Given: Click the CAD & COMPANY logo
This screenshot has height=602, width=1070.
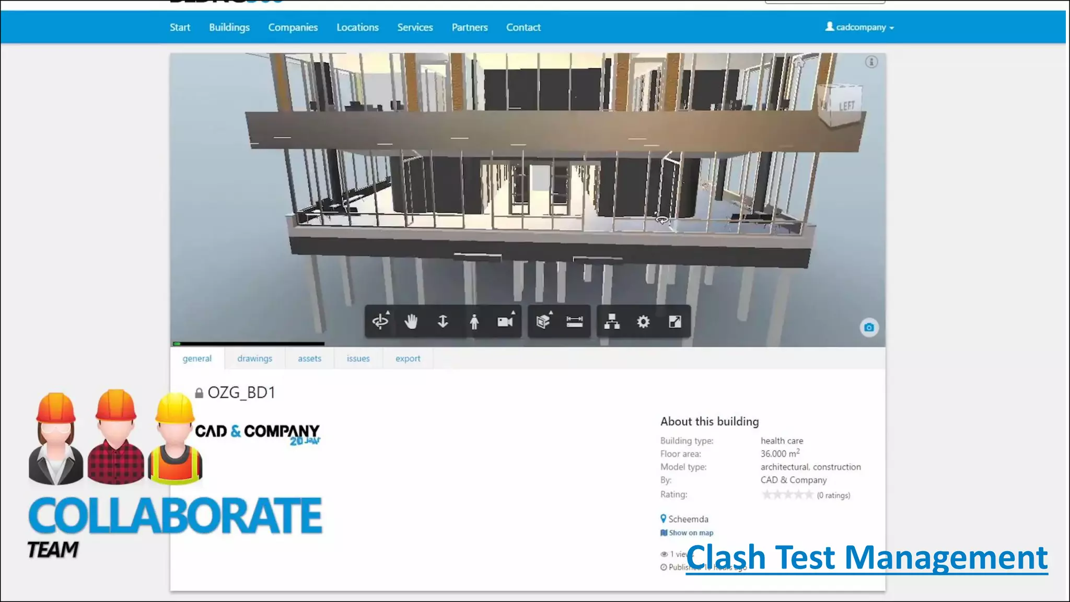Looking at the screenshot, I should coord(257,434).
